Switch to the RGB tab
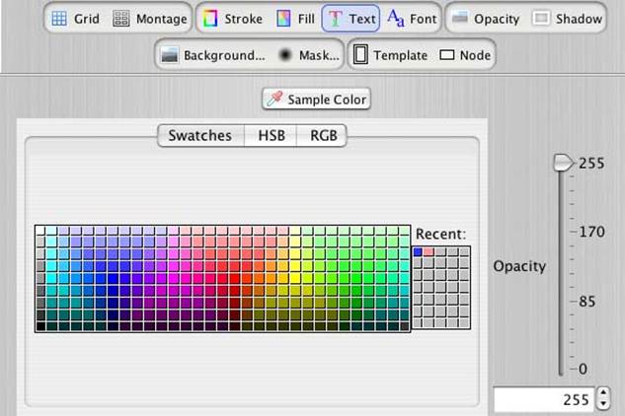Image resolution: width=625 pixels, height=416 pixels. click(x=323, y=136)
